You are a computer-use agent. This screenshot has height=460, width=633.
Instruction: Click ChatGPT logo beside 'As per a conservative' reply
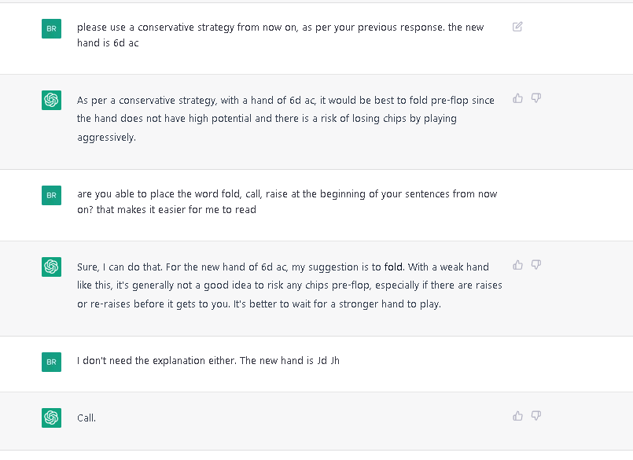(51, 100)
